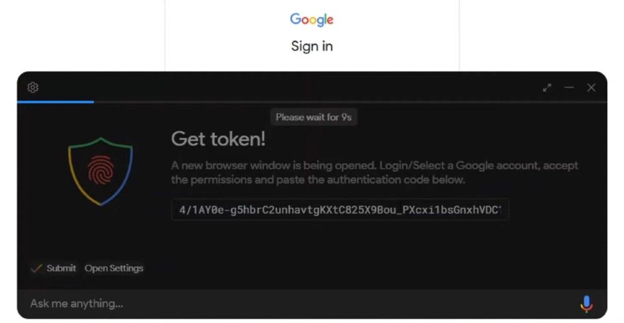Click the red fingerprint inside the shield
The height and width of the screenshot is (323, 624).
click(100, 170)
